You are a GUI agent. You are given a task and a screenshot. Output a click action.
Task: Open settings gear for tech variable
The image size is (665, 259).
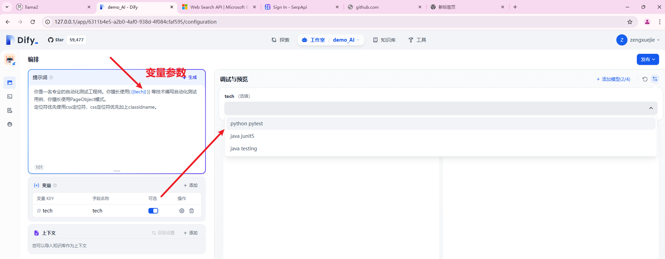(182, 211)
